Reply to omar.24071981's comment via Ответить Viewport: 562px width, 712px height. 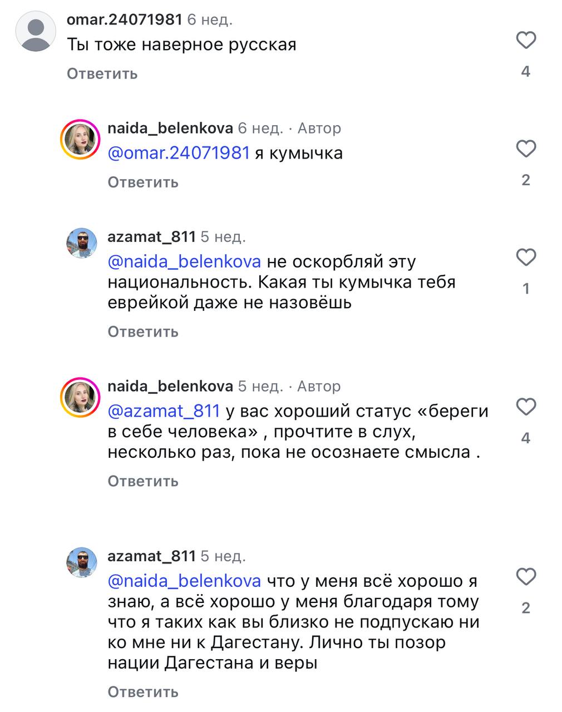[102, 73]
